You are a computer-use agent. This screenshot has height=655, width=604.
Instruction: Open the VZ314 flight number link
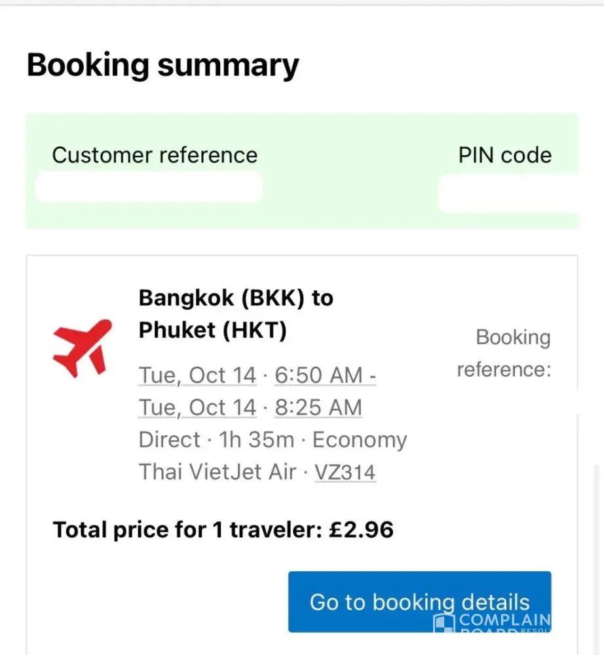tap(345, 472)
